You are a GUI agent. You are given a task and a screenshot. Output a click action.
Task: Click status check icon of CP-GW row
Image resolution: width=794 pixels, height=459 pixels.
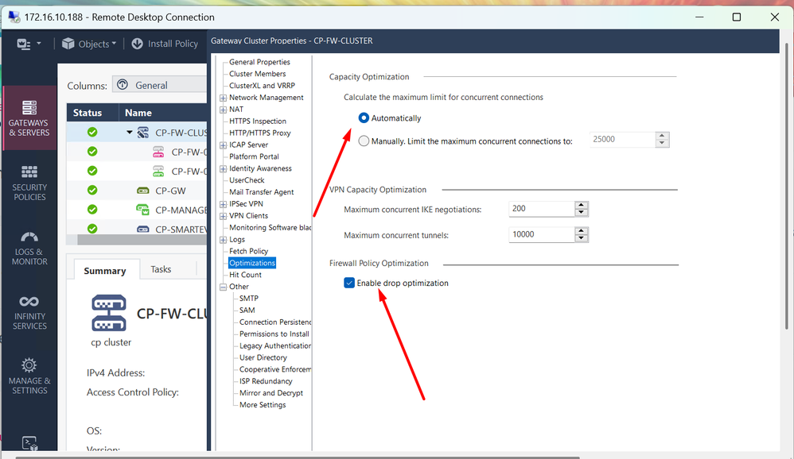(92, 190)
